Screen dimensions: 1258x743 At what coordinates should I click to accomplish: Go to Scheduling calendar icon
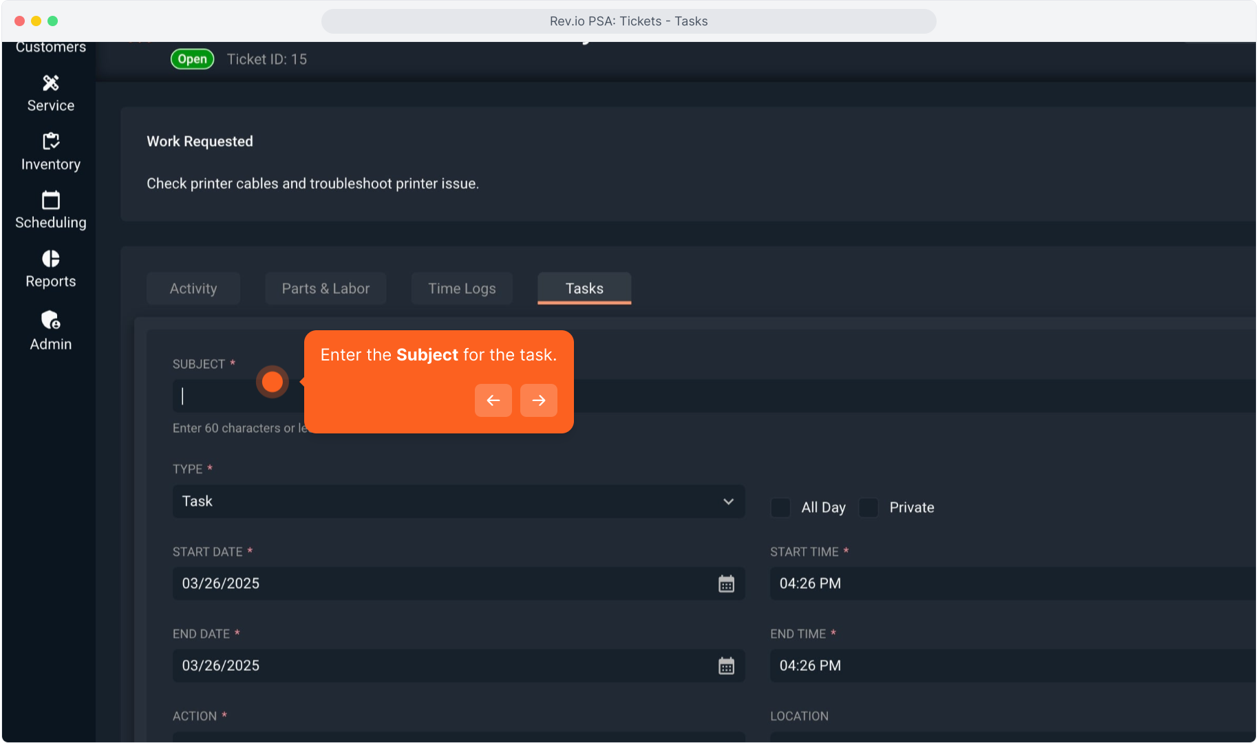pyautogui.click(x=50, y=201)
